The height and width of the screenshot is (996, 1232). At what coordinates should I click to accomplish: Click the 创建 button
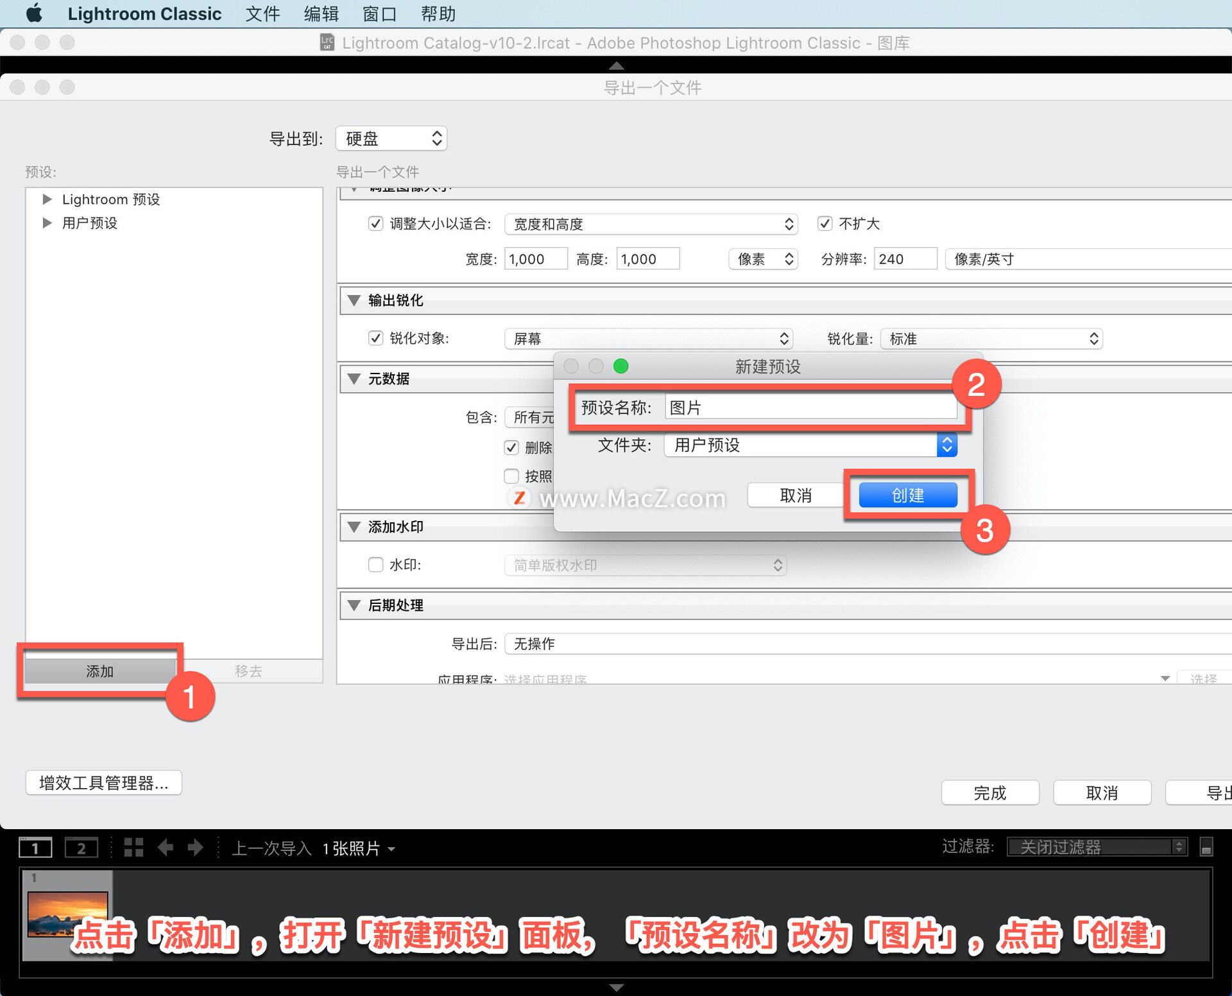pyautogui.click(x=908, y=495)
